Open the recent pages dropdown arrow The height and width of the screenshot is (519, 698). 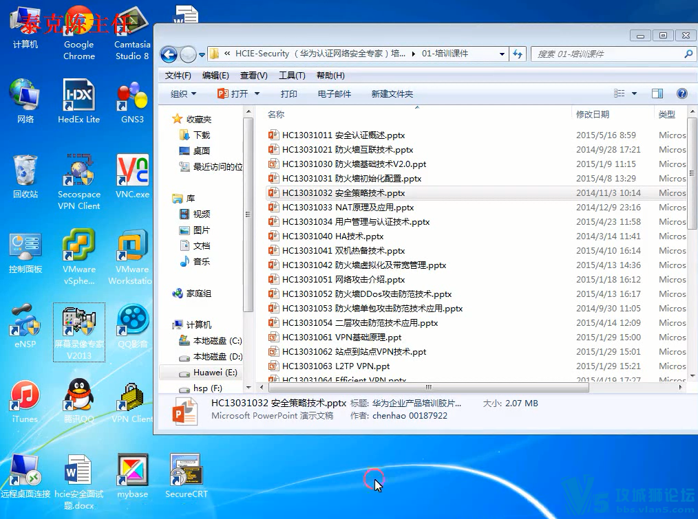click(x=202, y=55)
